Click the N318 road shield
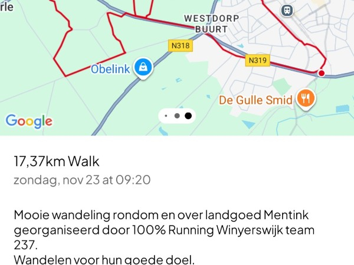354x265 pixels. click(x=181, y=46)
